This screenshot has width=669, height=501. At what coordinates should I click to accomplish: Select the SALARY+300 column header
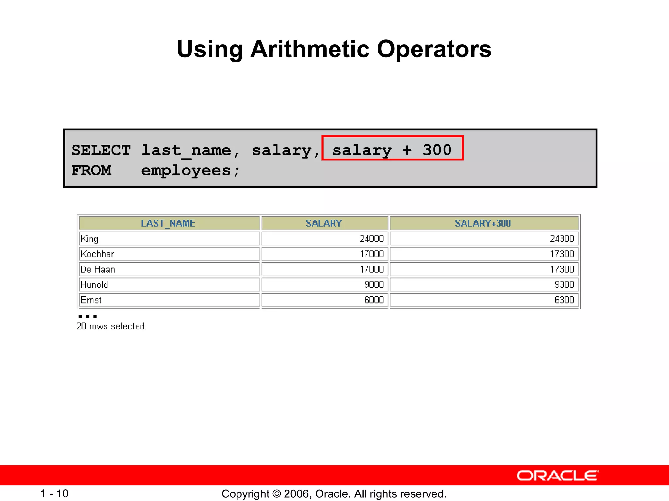click(x=483, y=223)
